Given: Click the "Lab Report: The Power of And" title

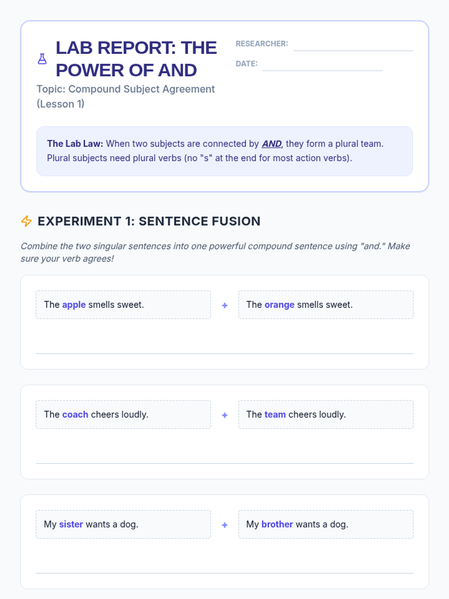Looking at the screenshot, I should coord(136,59).
